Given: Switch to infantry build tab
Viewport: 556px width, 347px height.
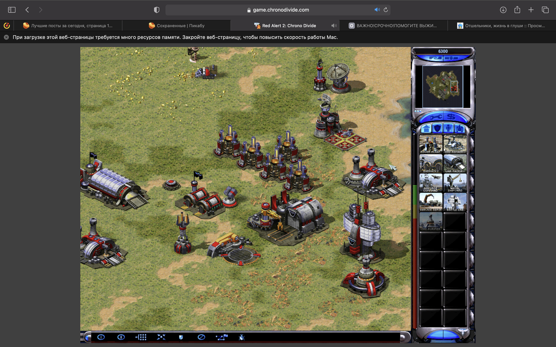Looking at the screenshot, I should [x=448, y=128].
